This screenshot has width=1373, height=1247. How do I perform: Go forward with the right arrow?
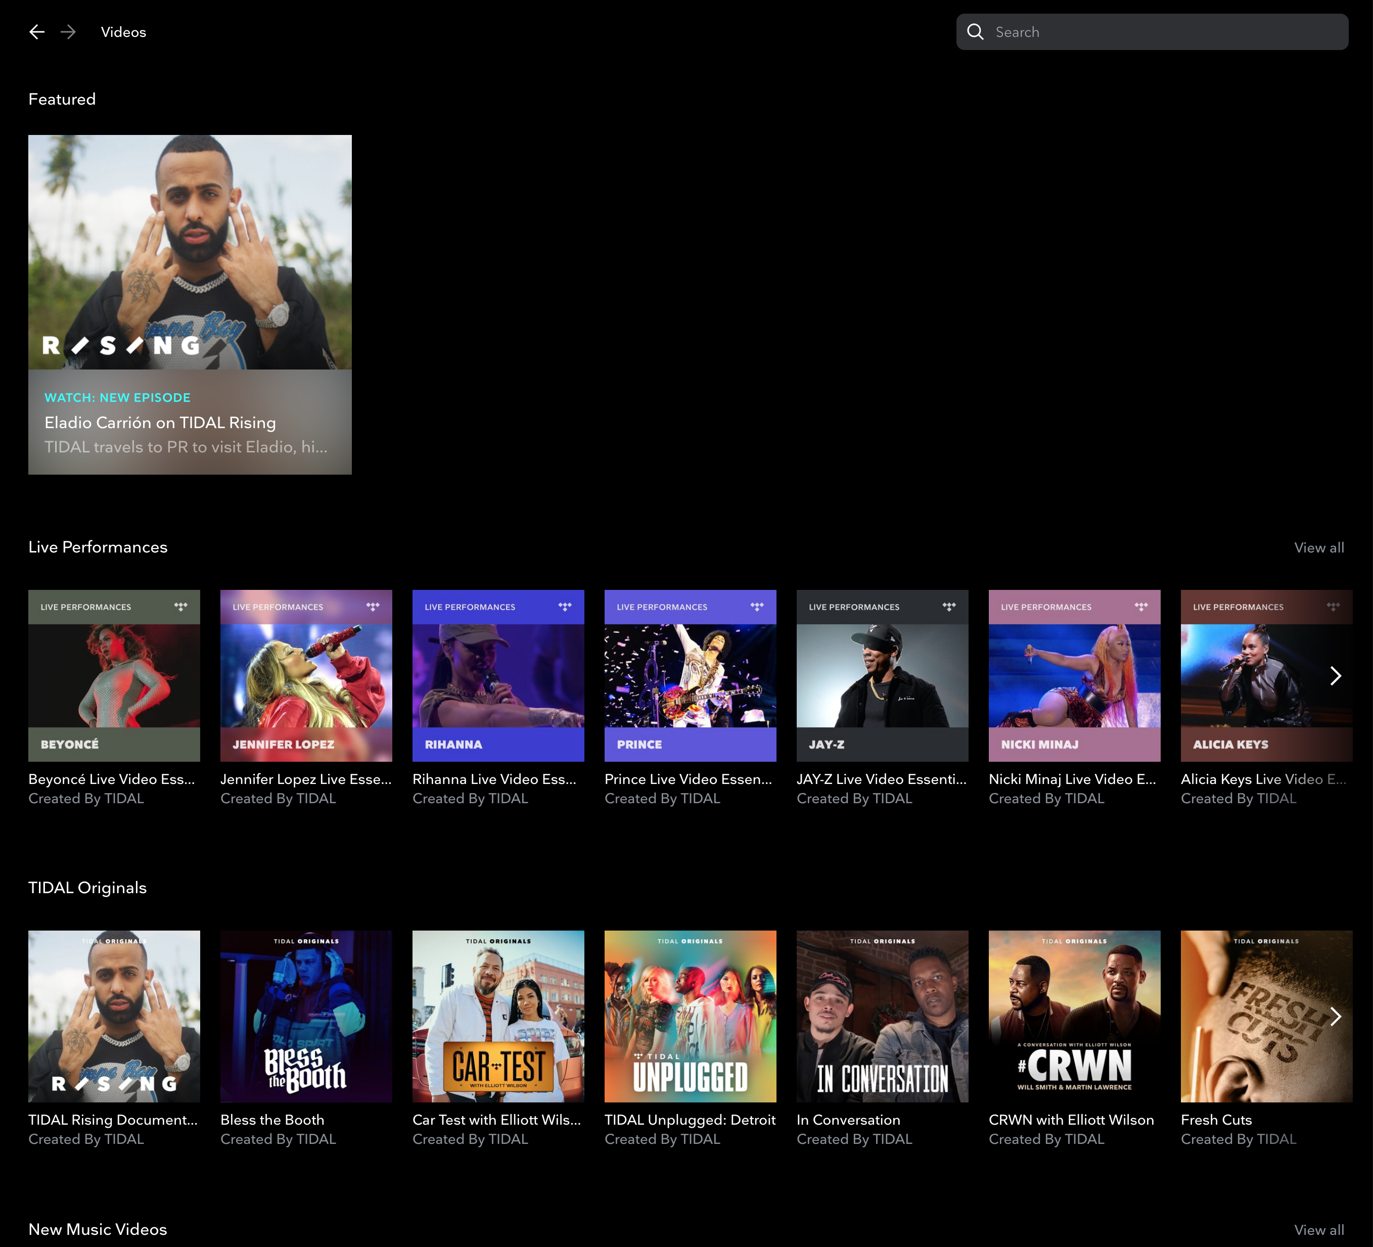point(68,32)
